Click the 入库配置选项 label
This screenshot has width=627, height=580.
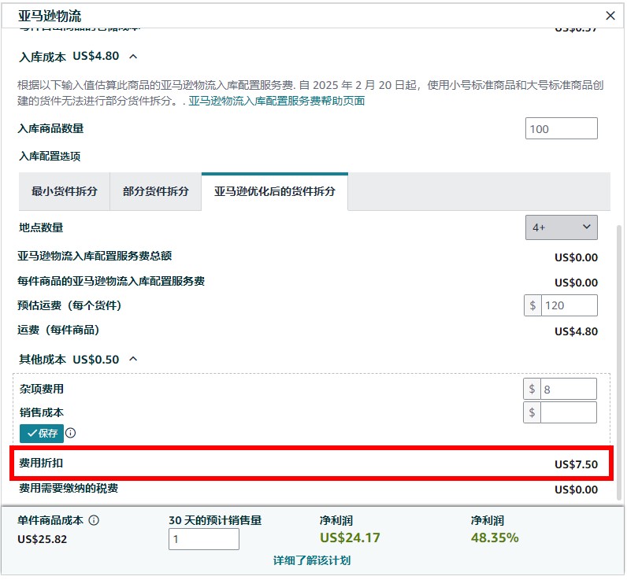(x=50, y=156)
